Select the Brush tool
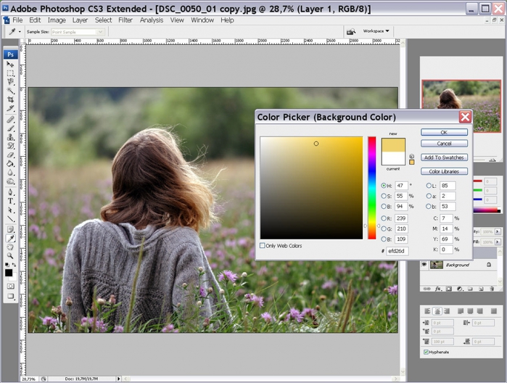Viewport: 507px width, 383px height. pos(11,128)
